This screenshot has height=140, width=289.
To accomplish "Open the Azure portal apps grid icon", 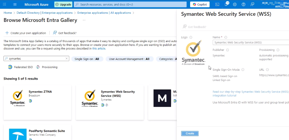I will pos(5,4).
